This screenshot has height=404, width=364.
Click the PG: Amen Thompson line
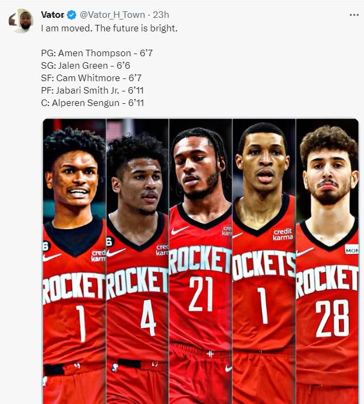[x=97, y=53]
